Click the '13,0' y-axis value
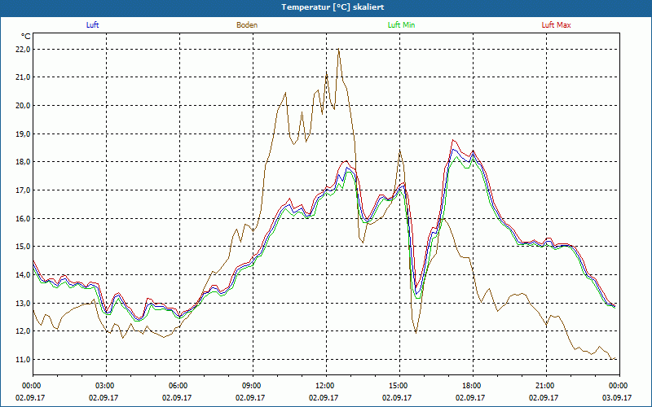This screenshot has width=652, height=407. click(24, 303)
